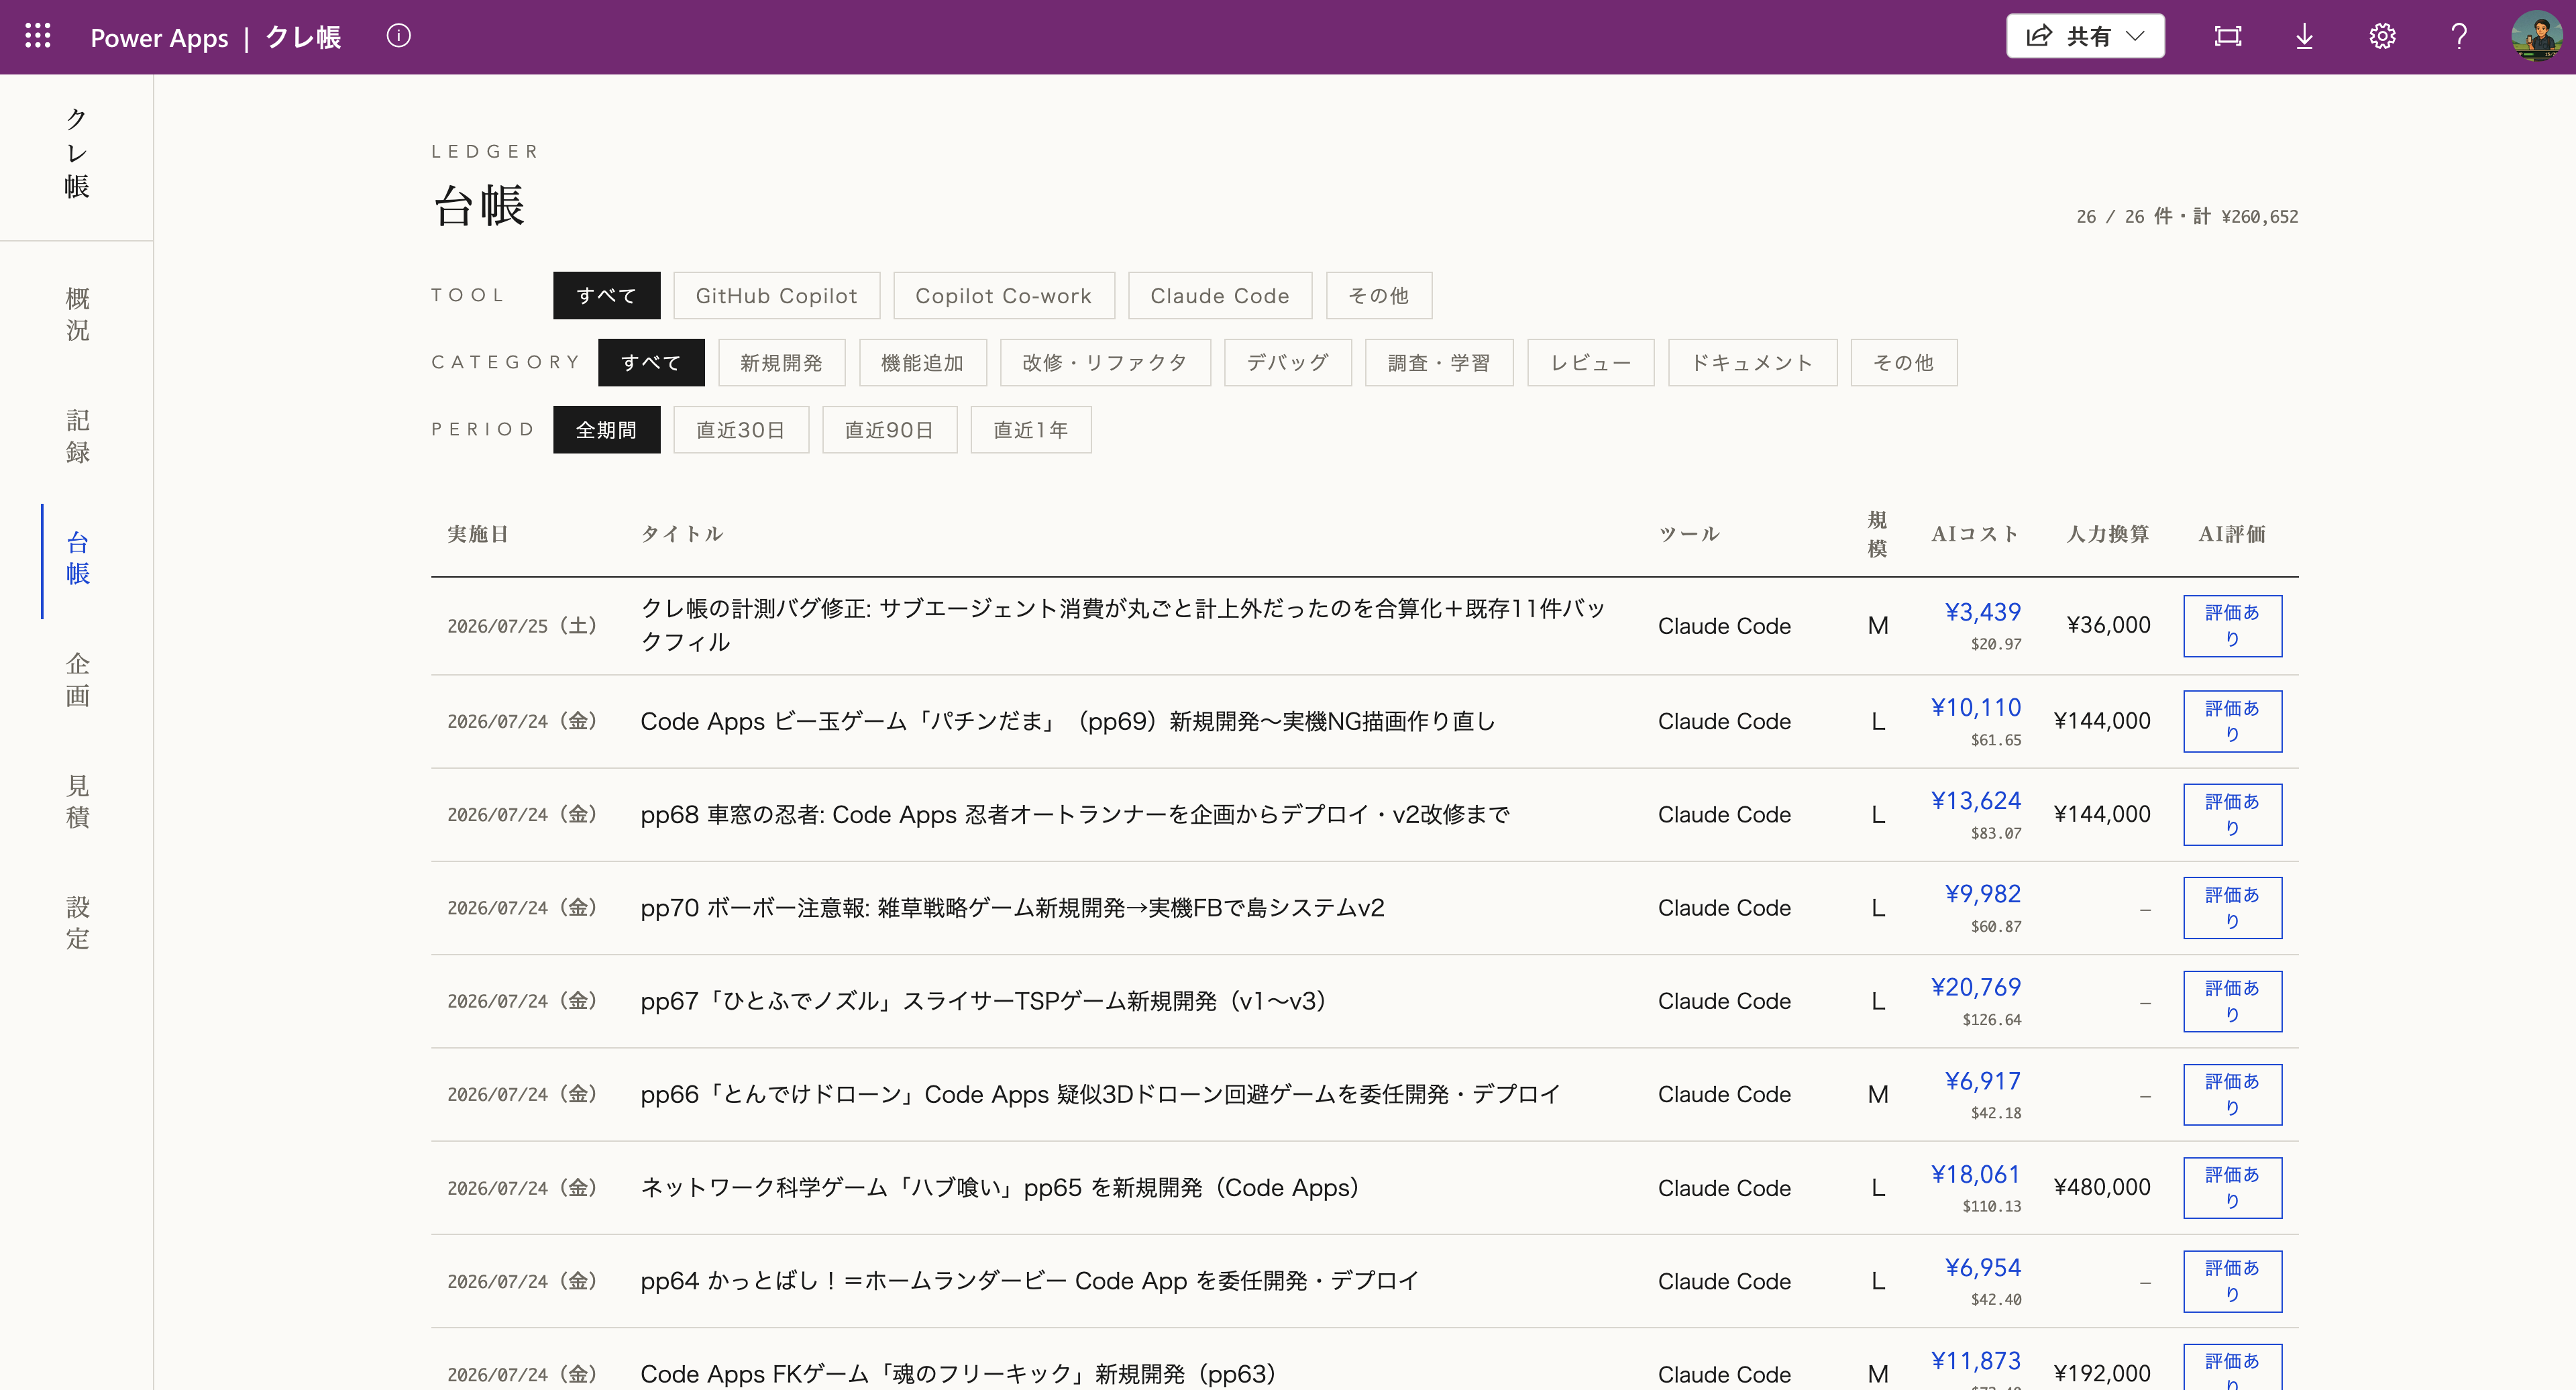Open 評価あり for pp64 かっとばし row
The width and height of the screenshot is (2576, 1390).
coord(2232,1281)
